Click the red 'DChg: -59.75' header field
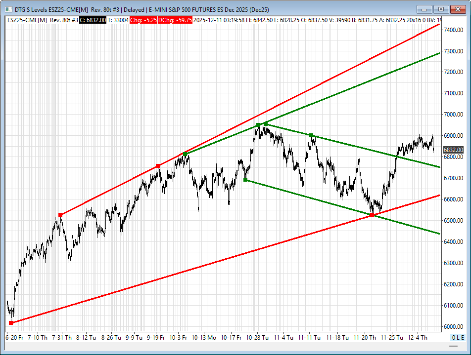 [175, 20]
